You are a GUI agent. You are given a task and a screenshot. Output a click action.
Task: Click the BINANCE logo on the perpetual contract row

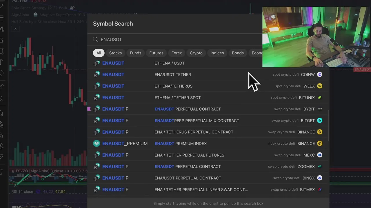pyautogui.click(x=320, y=132)
